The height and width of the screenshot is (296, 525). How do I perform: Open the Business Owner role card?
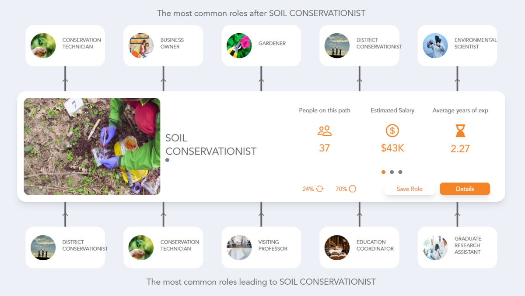click(x=163, y=45)
